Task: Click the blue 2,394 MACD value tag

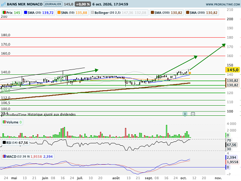Action: (x=231, y=157)
